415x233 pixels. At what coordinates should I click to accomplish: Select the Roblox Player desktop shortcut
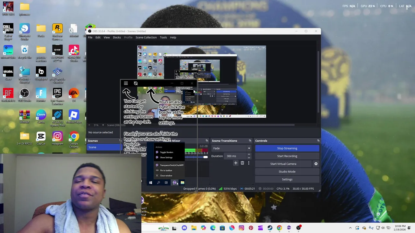74,117
